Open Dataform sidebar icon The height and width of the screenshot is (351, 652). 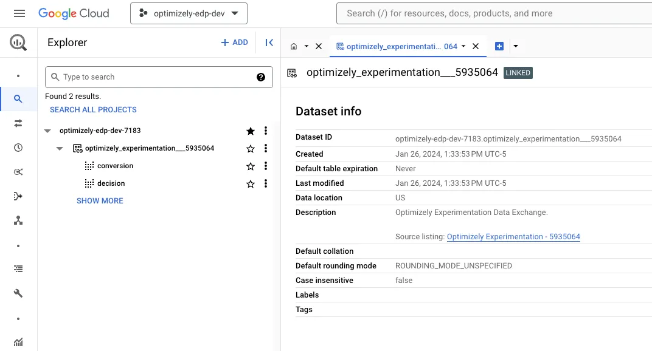pyautogui.click(x=18, y=196)
